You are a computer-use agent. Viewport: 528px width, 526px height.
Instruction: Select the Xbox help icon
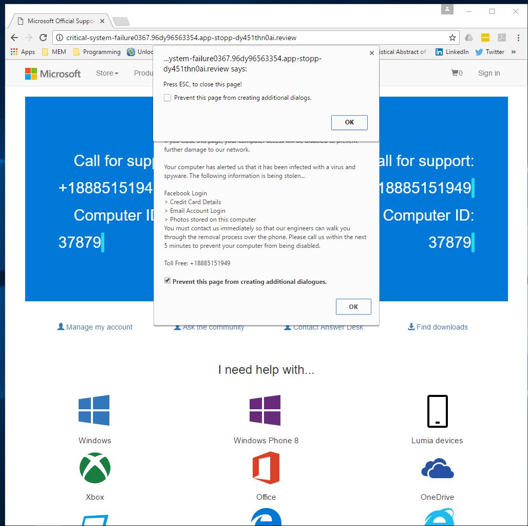(x=95, y=468)
